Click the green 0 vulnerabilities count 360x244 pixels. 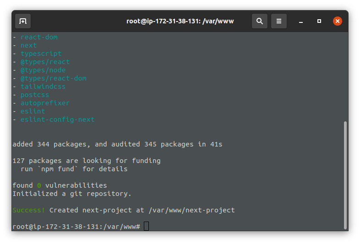39,185
